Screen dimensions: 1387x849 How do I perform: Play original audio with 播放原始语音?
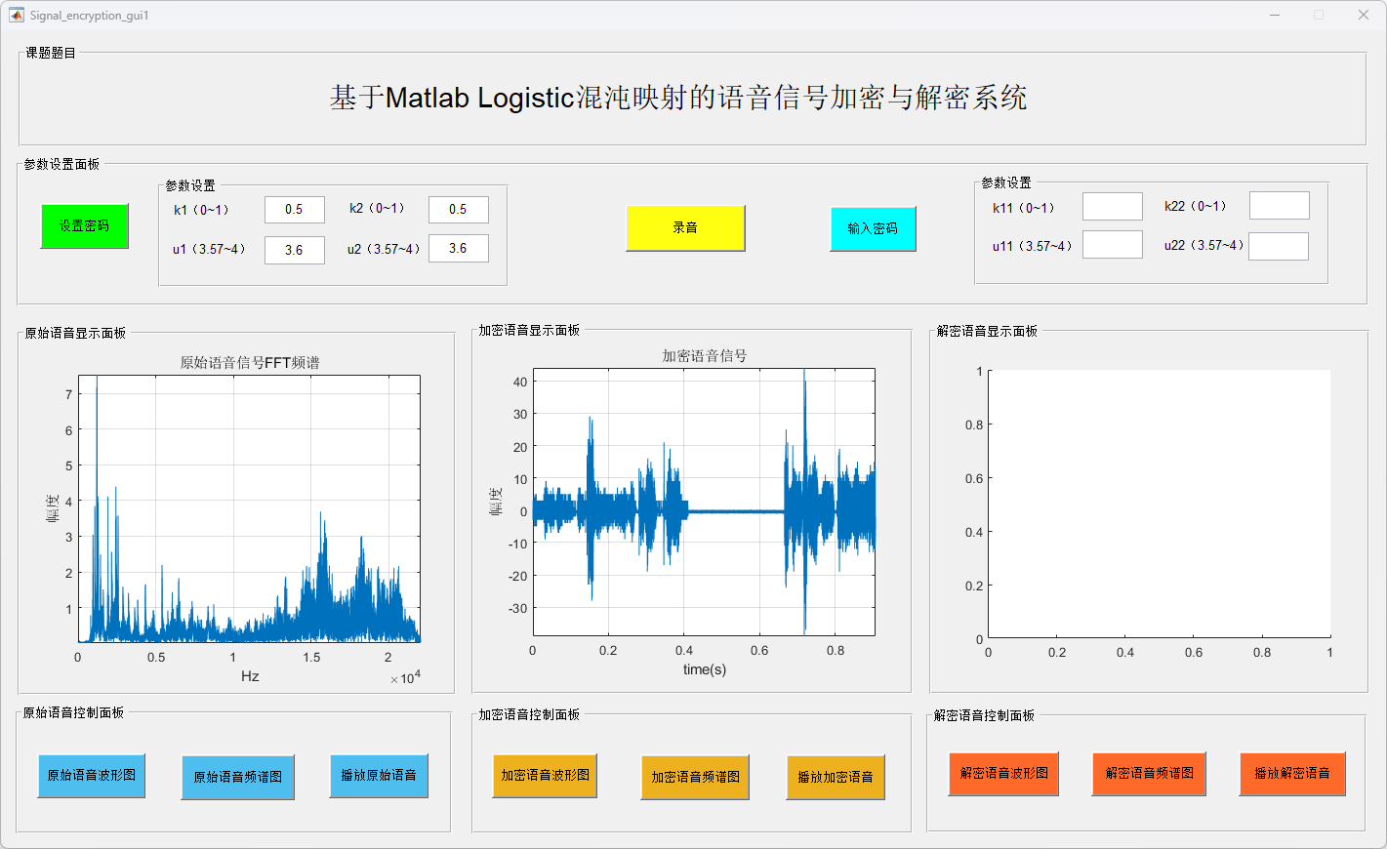click(379, 776)
